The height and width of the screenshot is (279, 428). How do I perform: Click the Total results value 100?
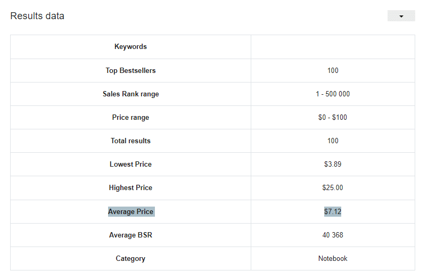333,141
